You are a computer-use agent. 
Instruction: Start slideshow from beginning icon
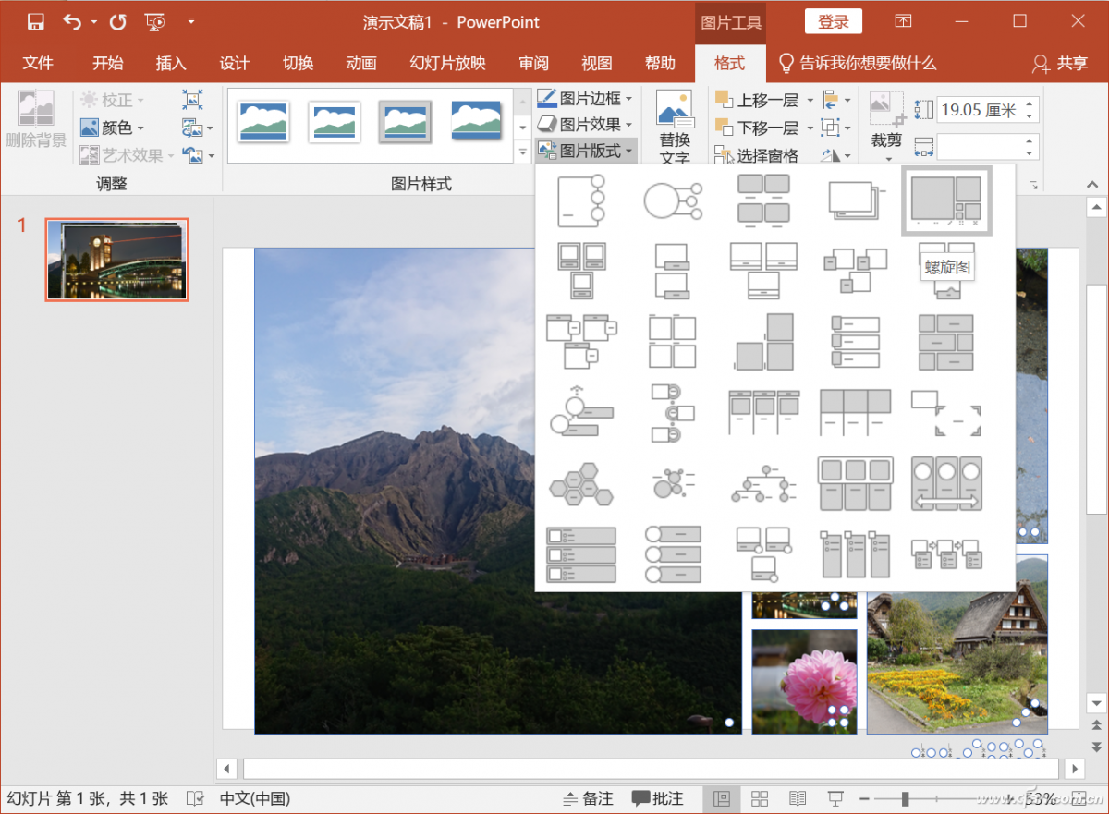pyautogui.click(x=154, y=21)
